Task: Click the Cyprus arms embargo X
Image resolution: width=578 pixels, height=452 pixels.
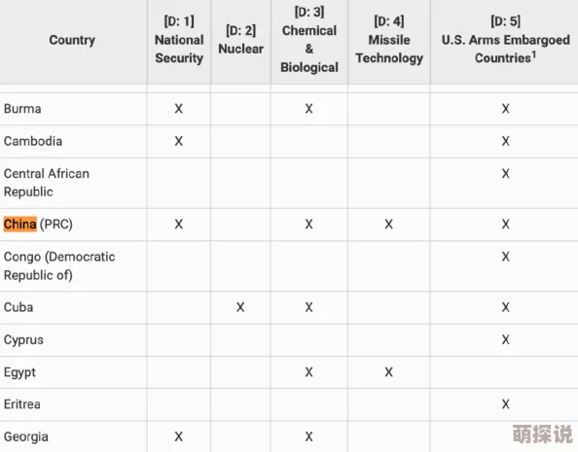Action: click(506, 339)
